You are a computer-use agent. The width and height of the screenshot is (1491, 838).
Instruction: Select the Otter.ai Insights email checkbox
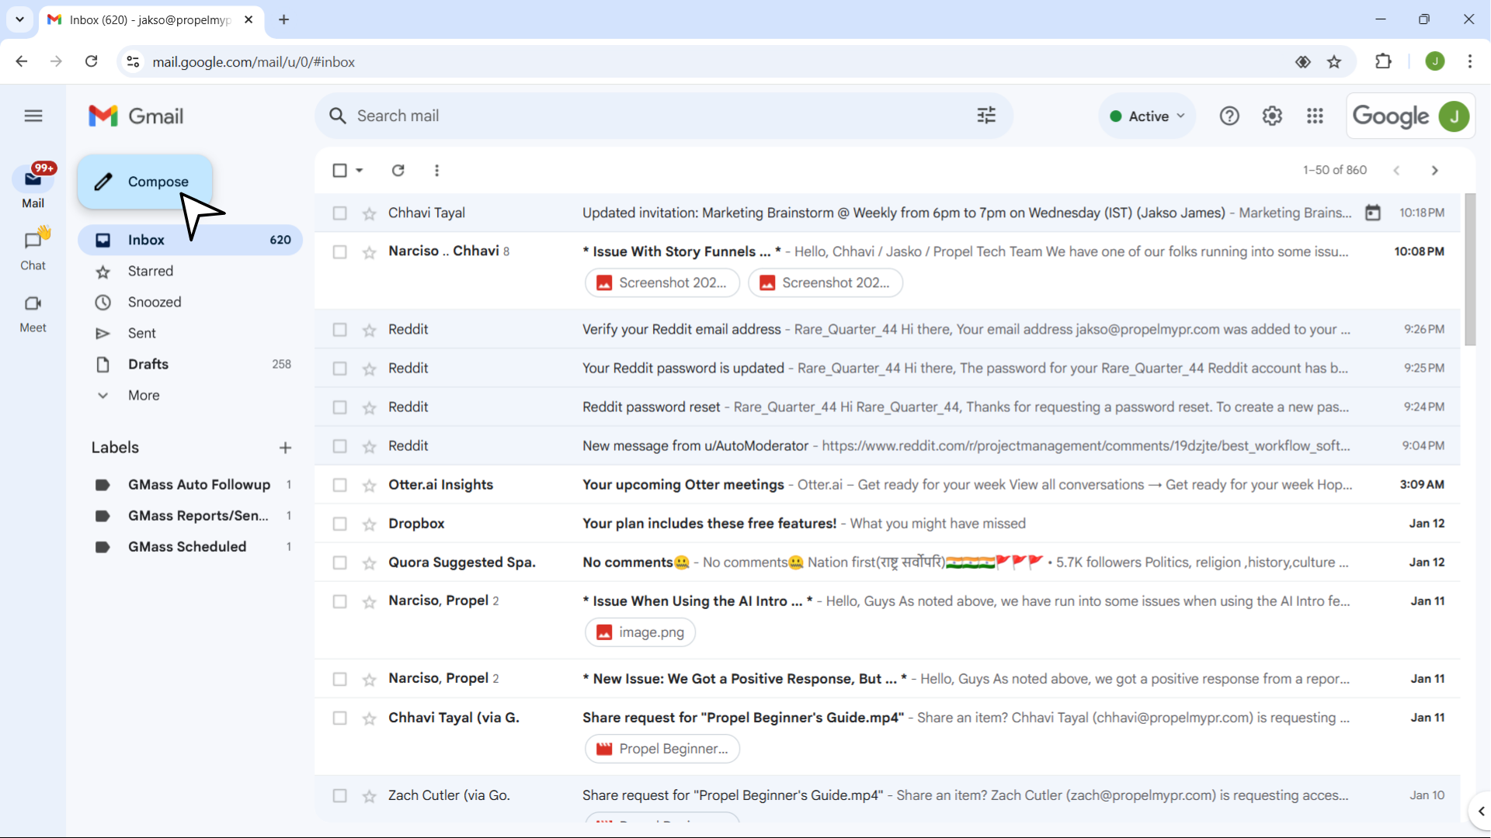[x=339, y=485]
